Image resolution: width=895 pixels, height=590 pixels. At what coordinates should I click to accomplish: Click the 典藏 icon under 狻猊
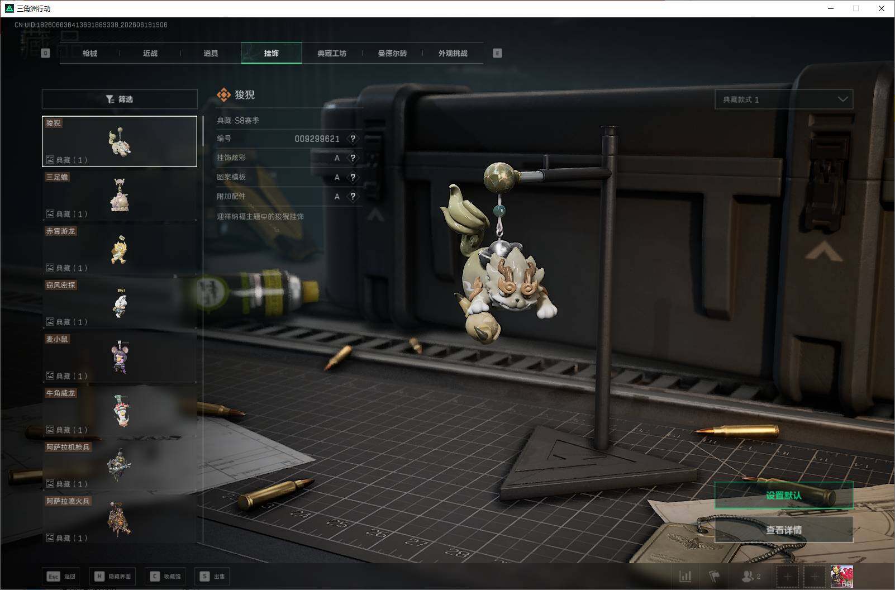(50, 160)
